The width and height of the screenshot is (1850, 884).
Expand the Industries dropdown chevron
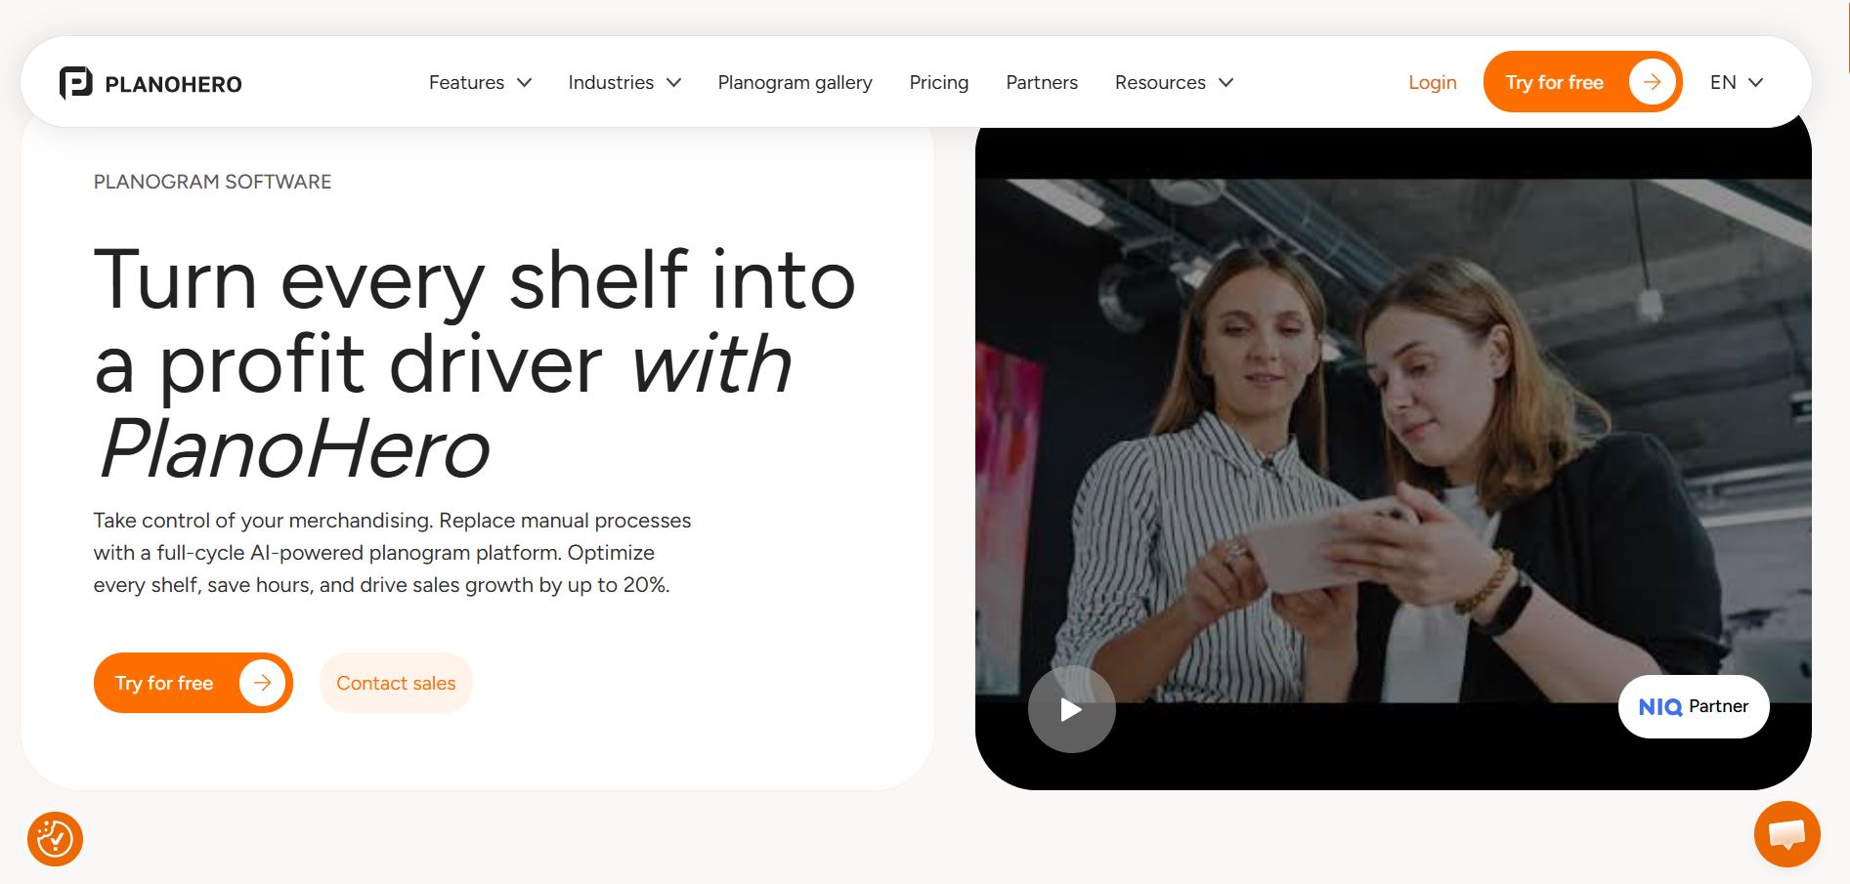[674, 83]
